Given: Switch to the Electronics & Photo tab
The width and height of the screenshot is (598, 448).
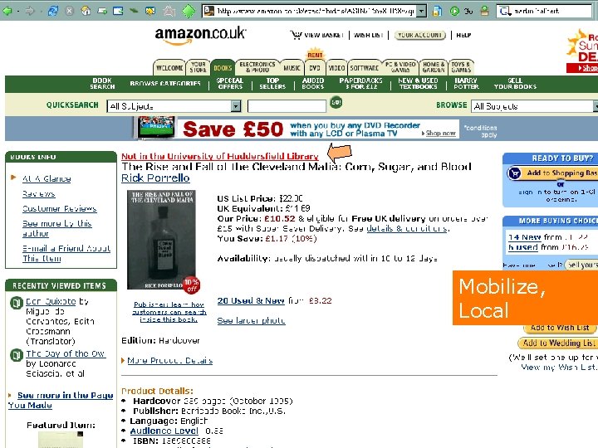Looking at the screenshot, I should click(x=257, y=67).
